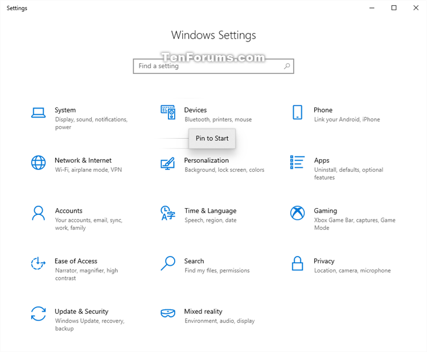The width and height of the screenshot is (427, 352).
Task: Open the Privacy padlock icon
Action: (297, 263)
